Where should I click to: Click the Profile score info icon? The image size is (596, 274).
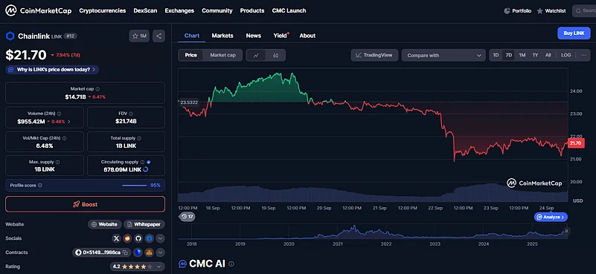tap(40, 186)
